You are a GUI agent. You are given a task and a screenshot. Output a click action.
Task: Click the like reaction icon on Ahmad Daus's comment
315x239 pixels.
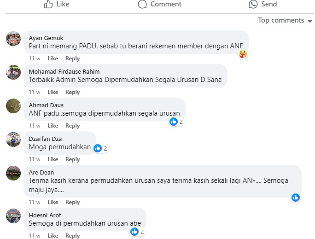pos(174,122)
